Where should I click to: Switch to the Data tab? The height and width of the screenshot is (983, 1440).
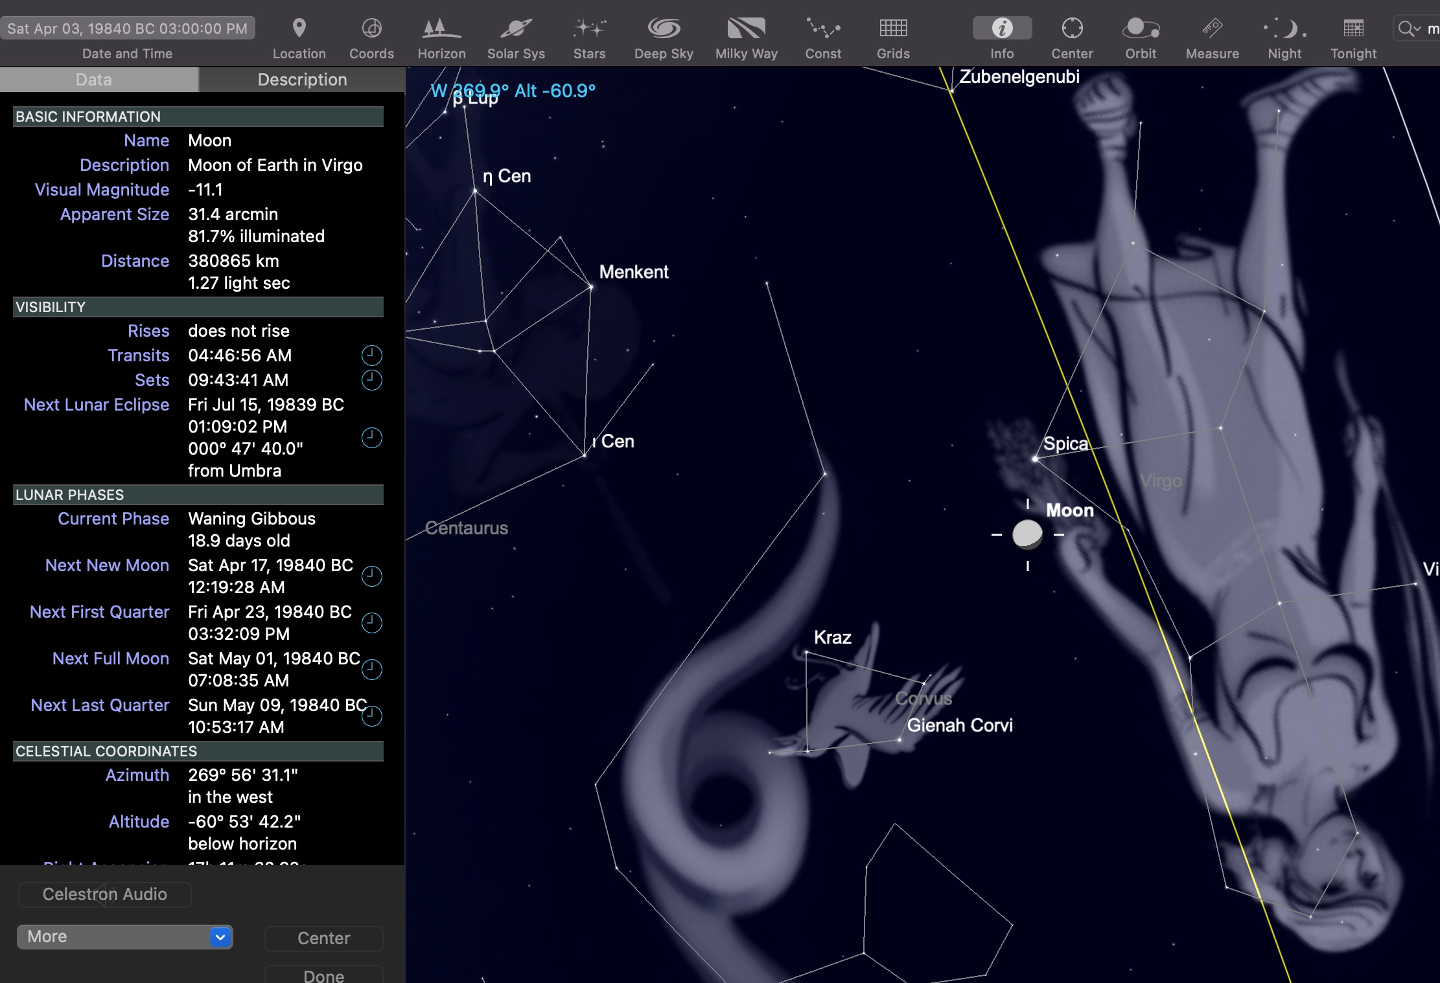click(99, 80)
